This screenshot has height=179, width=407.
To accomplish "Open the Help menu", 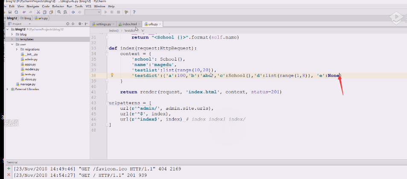I will click(111, 6).
